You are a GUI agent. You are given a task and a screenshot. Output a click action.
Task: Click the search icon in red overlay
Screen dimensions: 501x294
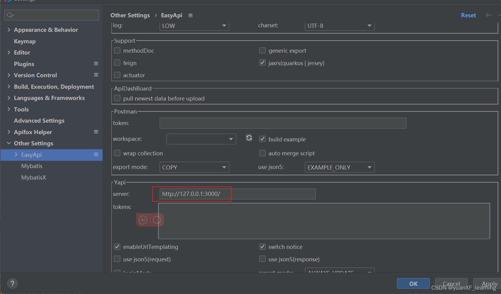(x=157, y=220)
